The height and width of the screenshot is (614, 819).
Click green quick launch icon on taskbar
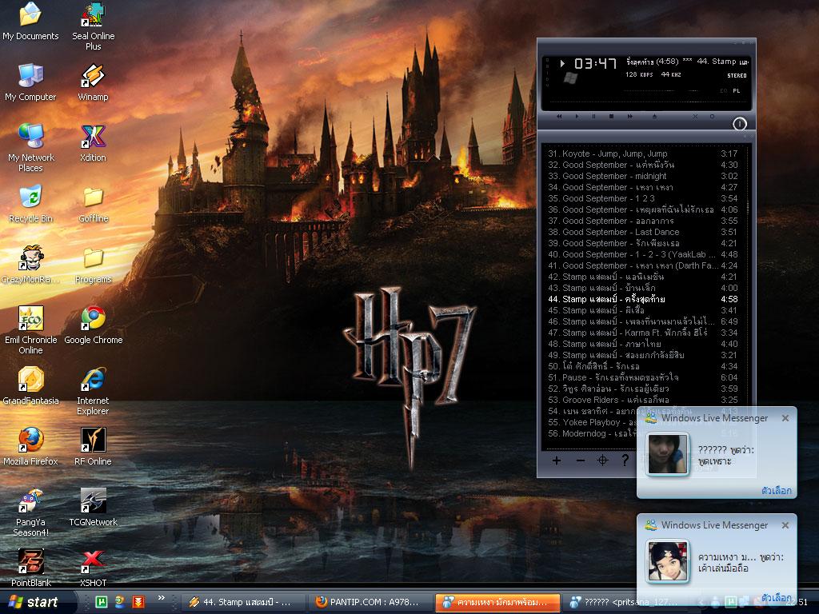point(102,602)
